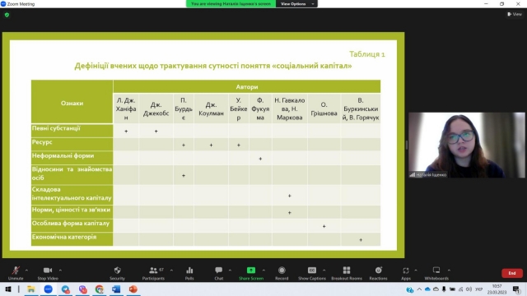Image resolution: width=527 pixels, height=296 pixels.
Task: Open the View layout menu
Action: [x=515, y=14]
